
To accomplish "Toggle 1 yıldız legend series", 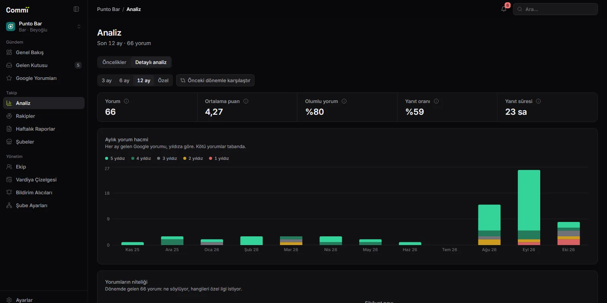I will click(219, 158).
